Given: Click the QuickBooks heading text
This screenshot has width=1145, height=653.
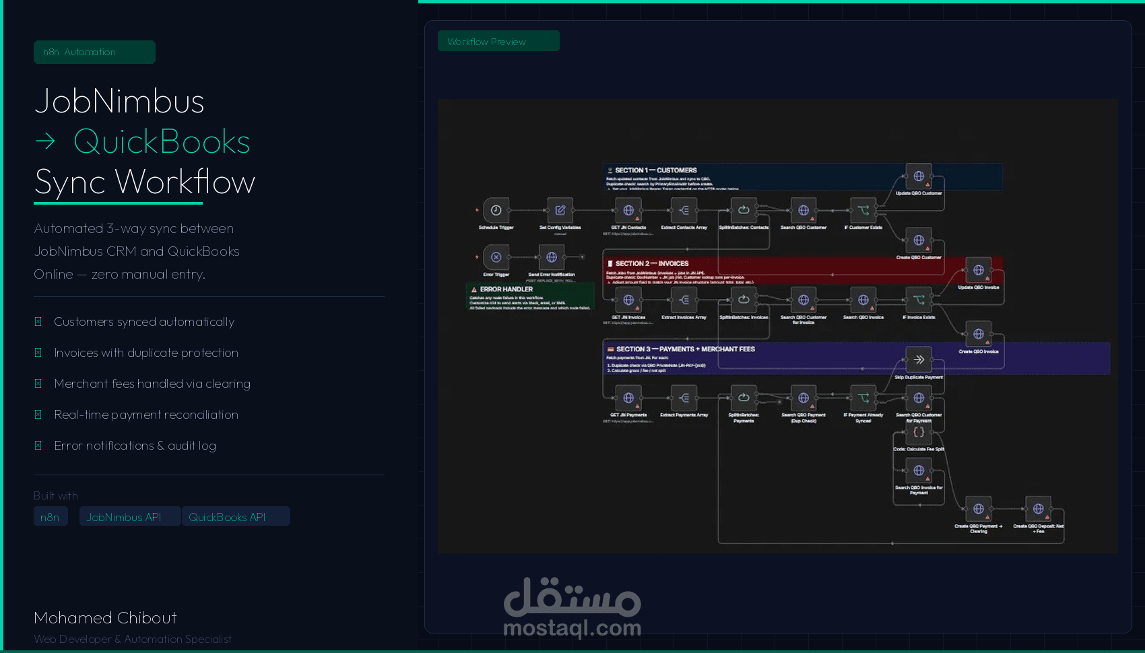Looking at the screenshot, I should pos(162,141).
